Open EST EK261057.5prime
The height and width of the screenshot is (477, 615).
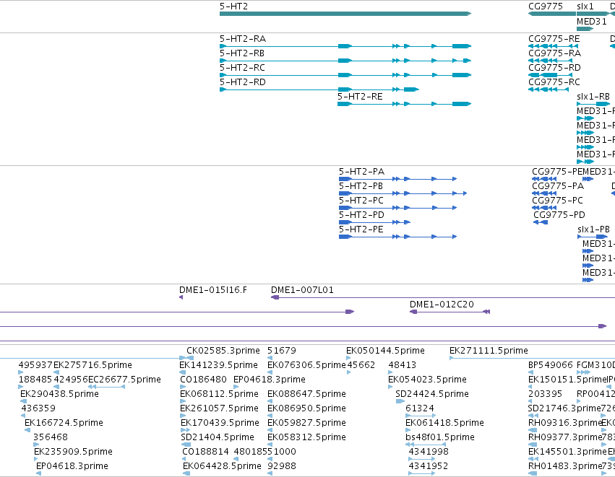pyautogui.click(x=219, y=409)
